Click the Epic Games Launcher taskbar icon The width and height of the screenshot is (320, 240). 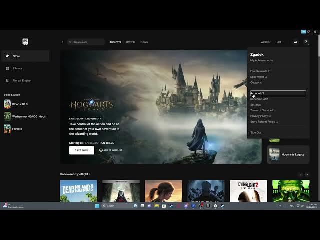coord(208,206)
